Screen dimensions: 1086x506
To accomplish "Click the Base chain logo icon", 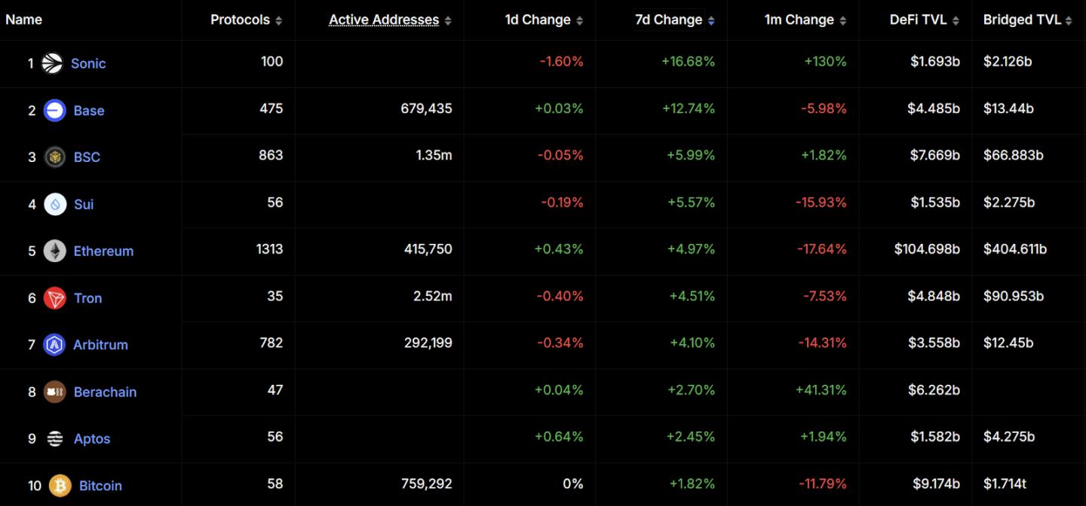I will coord(55,111).
